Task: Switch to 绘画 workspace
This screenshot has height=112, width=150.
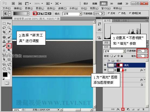Action: [95, 3]
